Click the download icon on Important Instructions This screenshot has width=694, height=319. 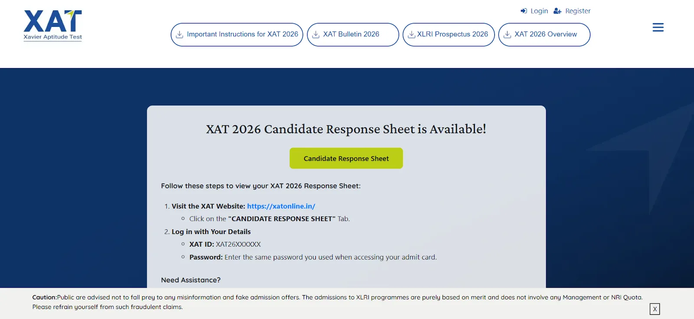pyautogui.click(x=180, y=34)
